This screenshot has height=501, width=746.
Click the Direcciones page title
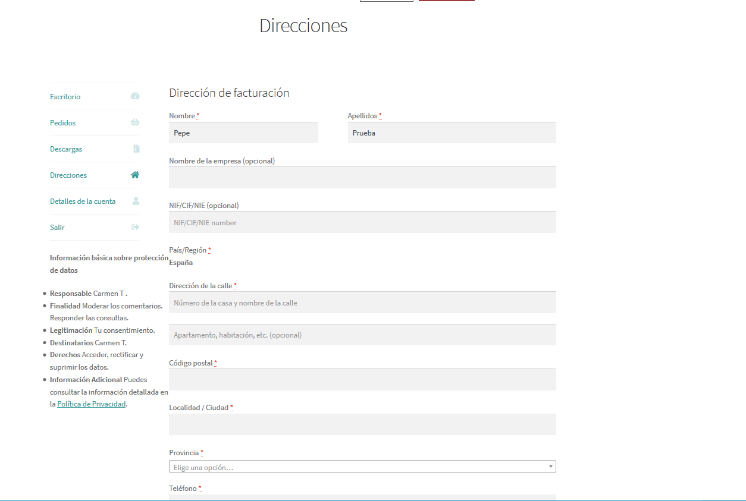pyautogui.click(x=303, y=26)
